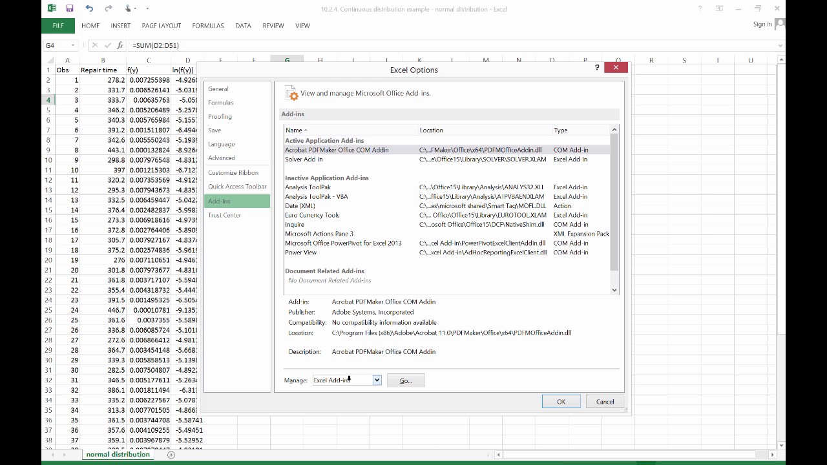
Task: Select Trust Center category
Action: coord(237,215)
